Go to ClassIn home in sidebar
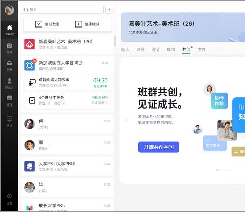 (9, 30)
